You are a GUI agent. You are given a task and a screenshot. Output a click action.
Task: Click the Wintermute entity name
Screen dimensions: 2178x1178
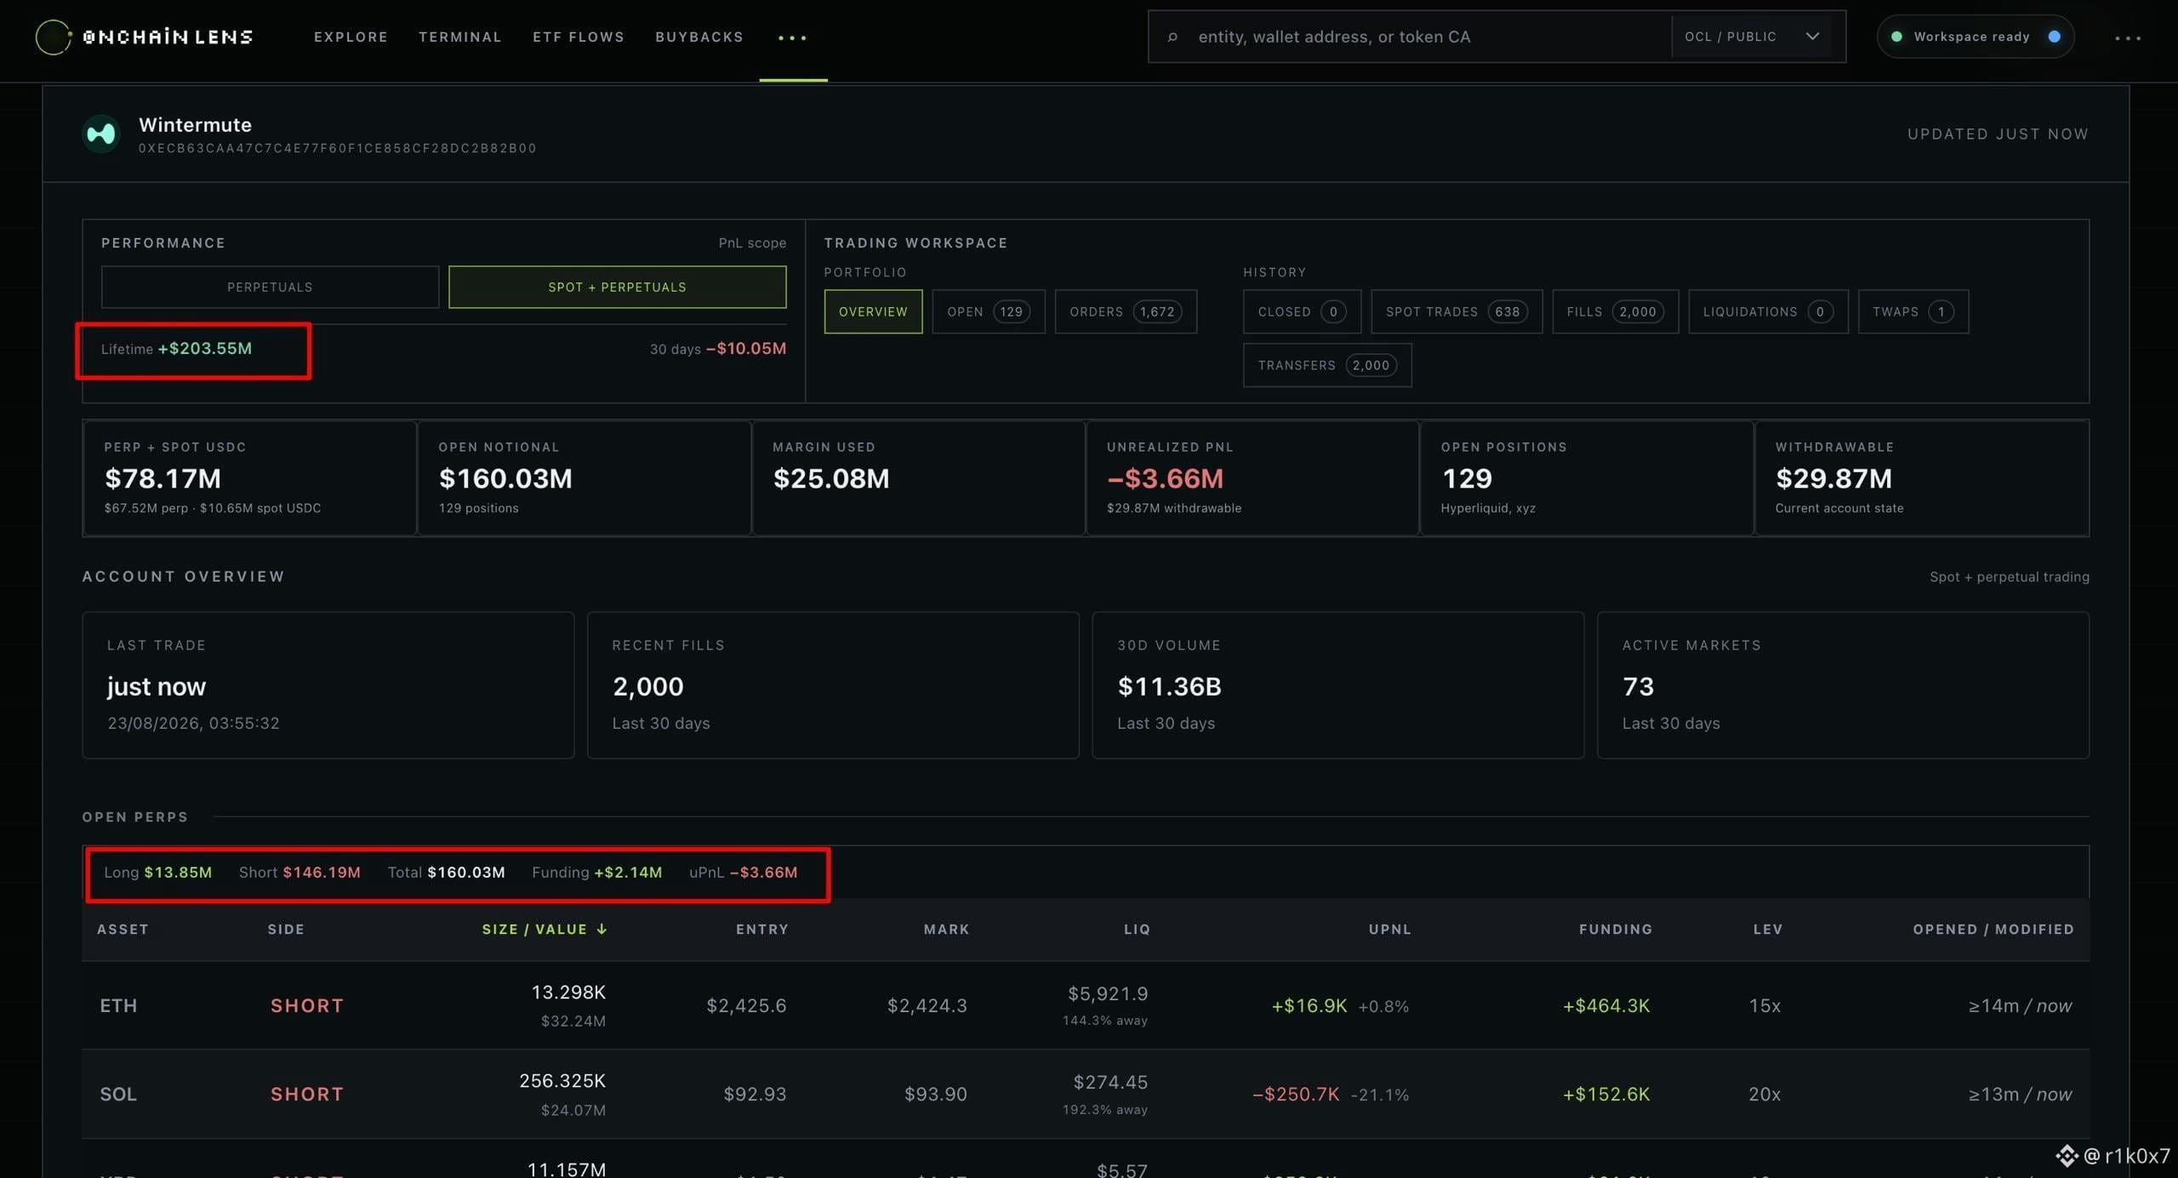[x=195, y=124]
